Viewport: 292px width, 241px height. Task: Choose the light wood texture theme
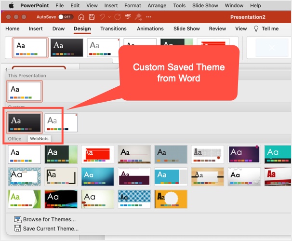pos(208,177)
